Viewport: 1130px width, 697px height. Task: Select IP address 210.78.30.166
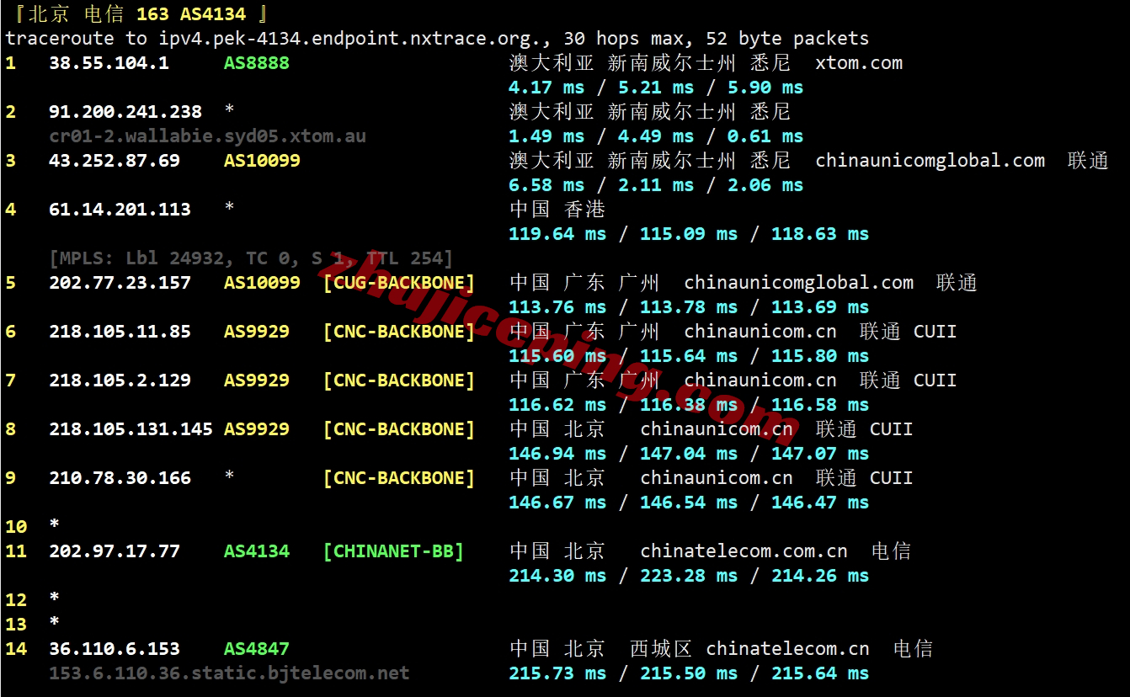coord(120,478)
